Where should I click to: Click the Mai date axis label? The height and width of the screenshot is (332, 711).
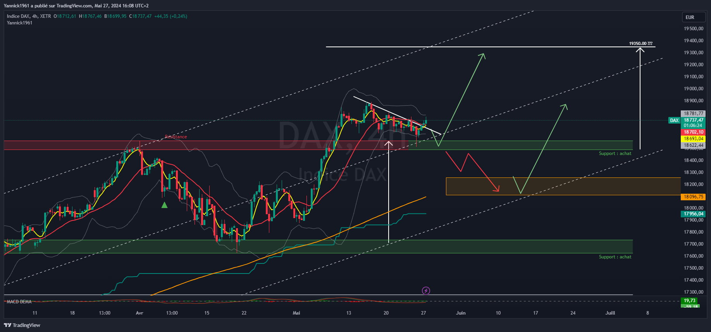[x=296, y=313]
